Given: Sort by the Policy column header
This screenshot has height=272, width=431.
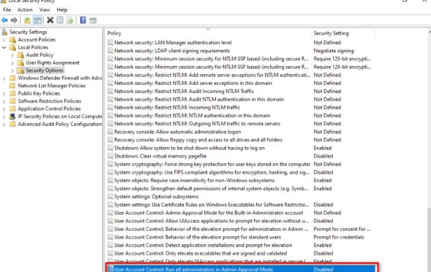Looking at the screenshot, I should coord(208,33).
